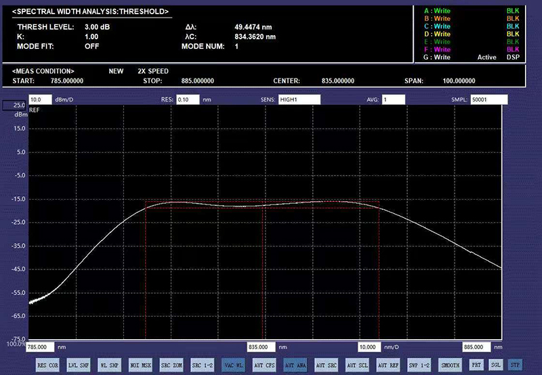The image size is (542, 375).
Task: Toggle VAC WL vacuum wavelength mode
Action: pos(233,365)
